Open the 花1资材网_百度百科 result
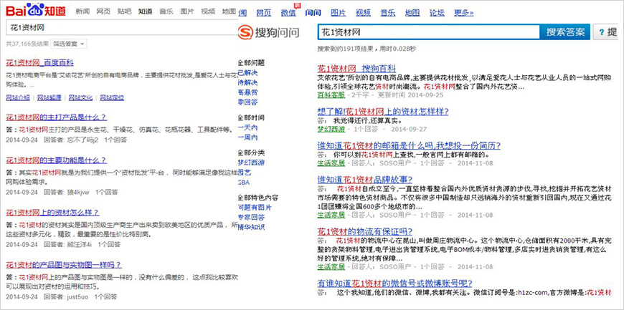Image resolution: width=624 pixels, height=310 pixels. [42, 62]
